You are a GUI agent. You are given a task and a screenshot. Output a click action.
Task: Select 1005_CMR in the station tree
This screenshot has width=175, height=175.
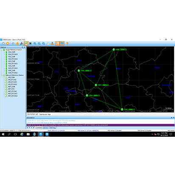(x=11, y=66)
